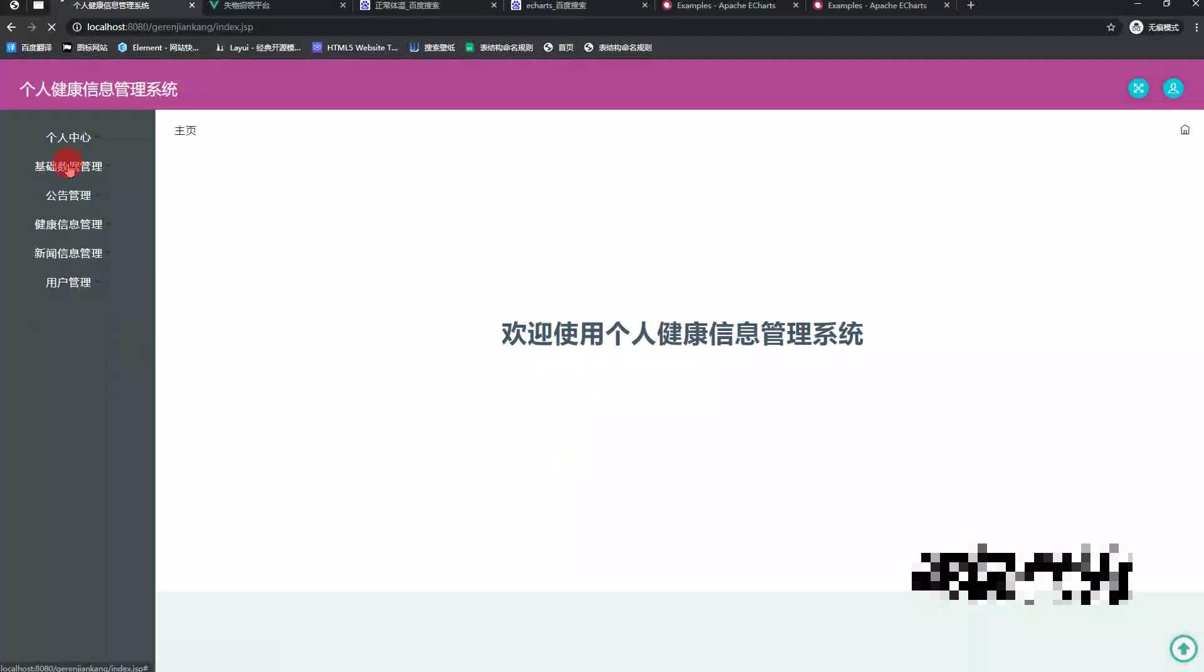
Task: Expand the 个人中心 sidebar menu
Action: (68, 137)
